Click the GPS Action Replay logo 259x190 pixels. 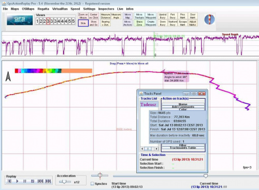(x=20, y=20)
